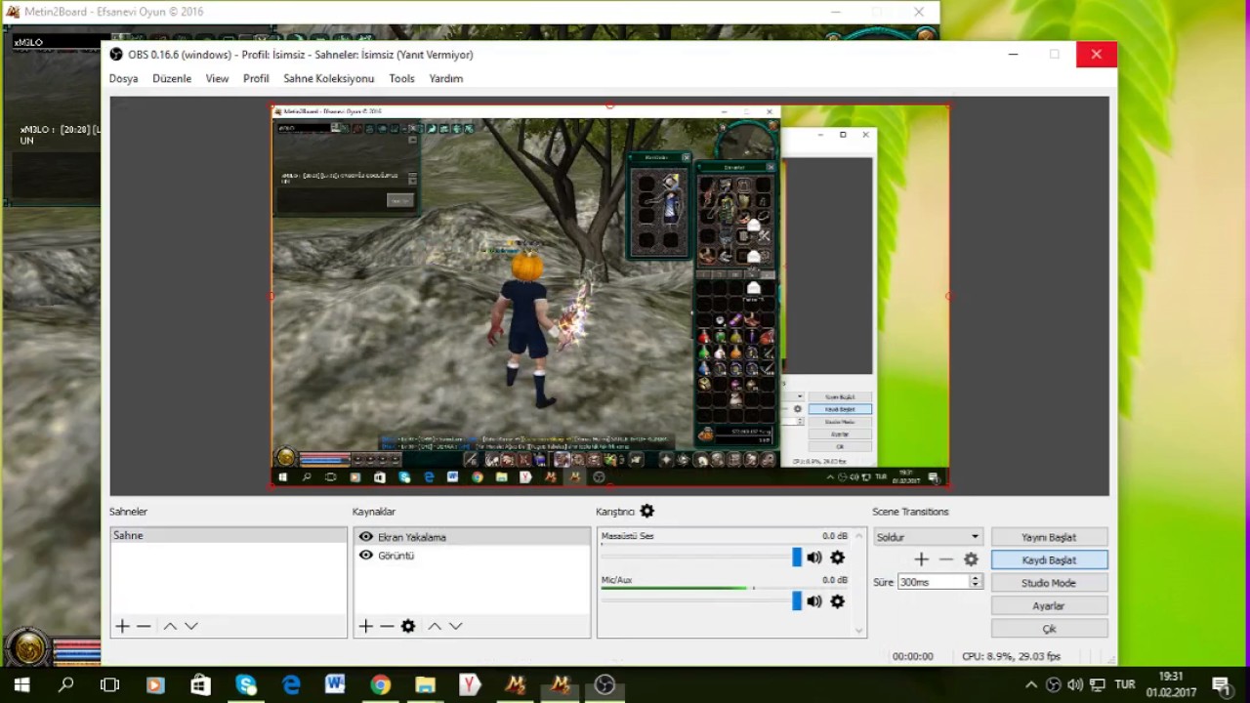Select Görüntü source row
The height and width of the screenshot is (703, 1250).
click(x=472, y=555)
